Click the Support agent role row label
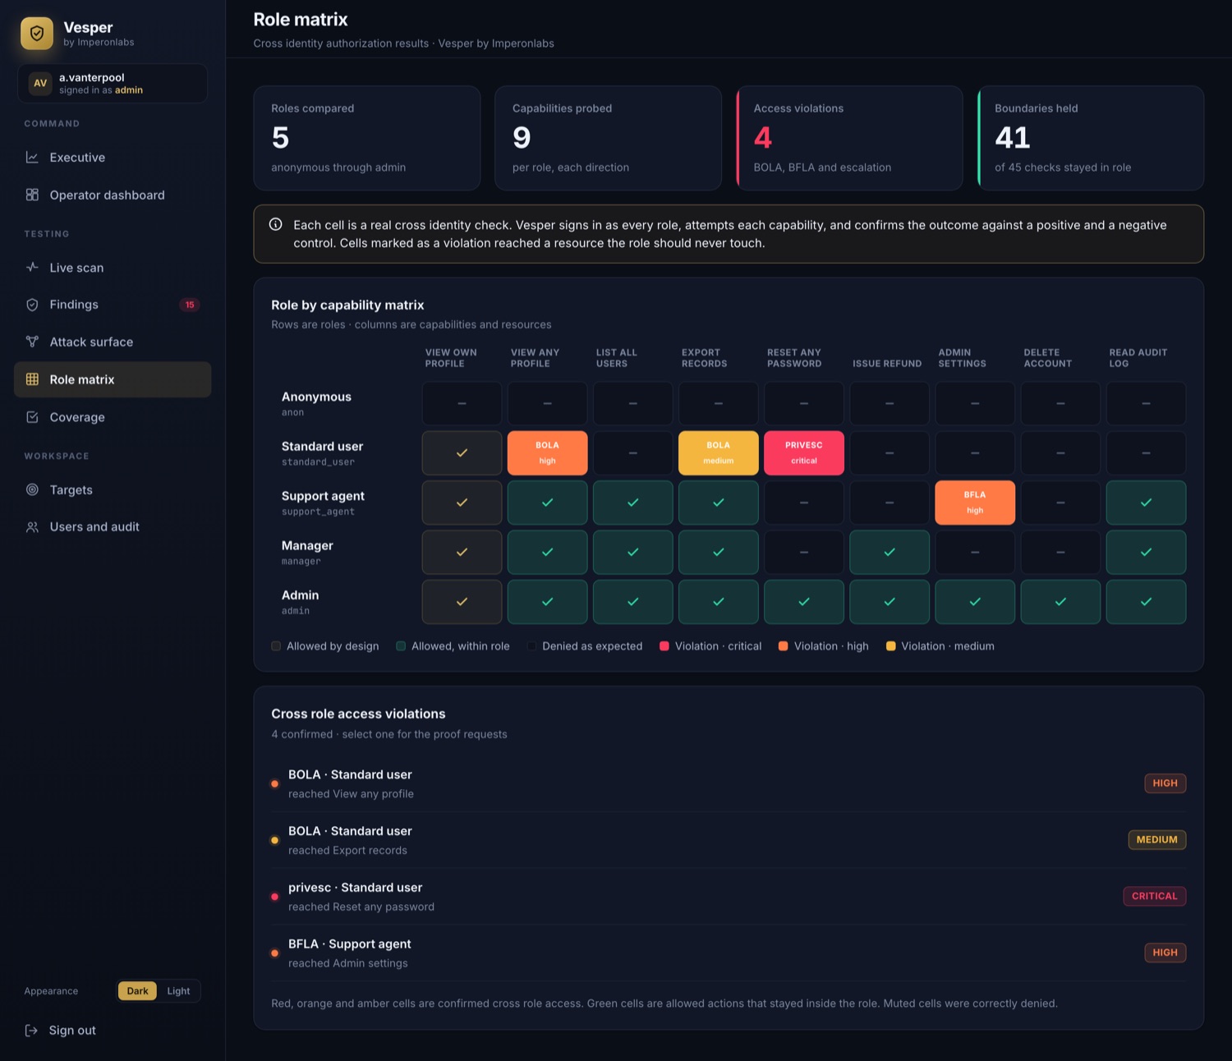The height and width of the screenshot is (1061, 1232). (323, 503)
